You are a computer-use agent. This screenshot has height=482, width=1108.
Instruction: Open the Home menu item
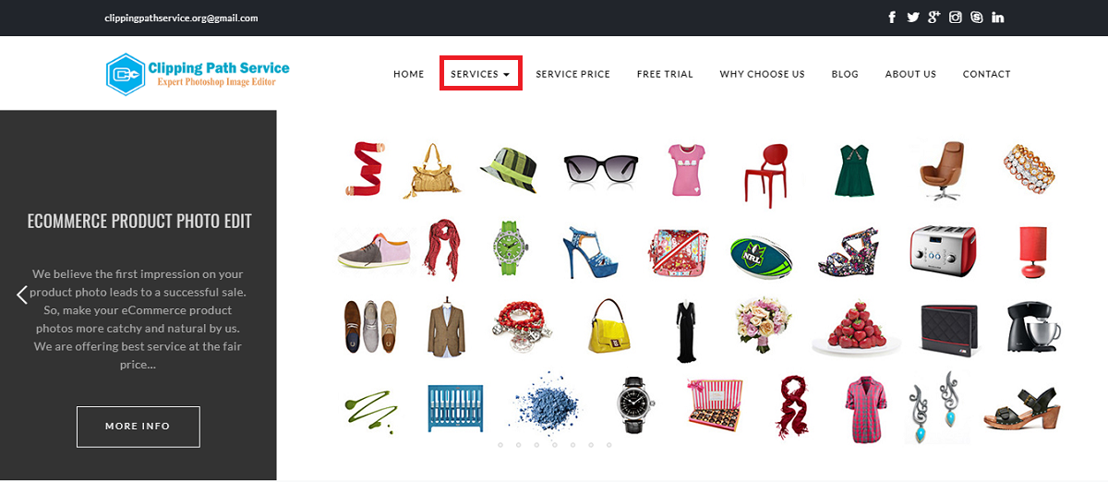click(x=409, y=74)
